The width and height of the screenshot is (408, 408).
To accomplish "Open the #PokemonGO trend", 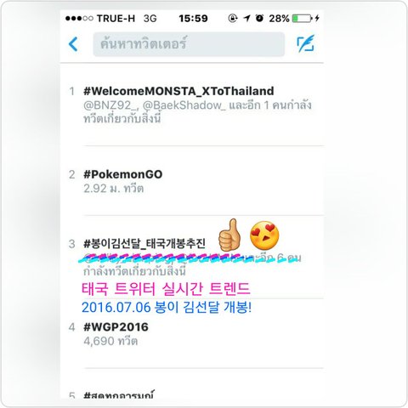I will [x=122, y=174].
